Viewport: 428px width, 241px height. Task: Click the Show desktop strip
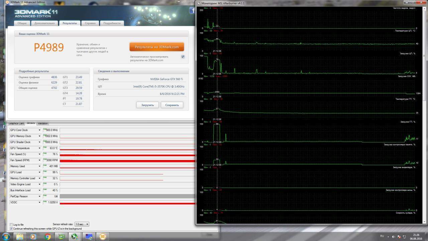tap(426, 237)
